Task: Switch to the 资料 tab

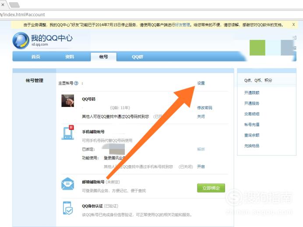Action: click(x=70, y=57)
